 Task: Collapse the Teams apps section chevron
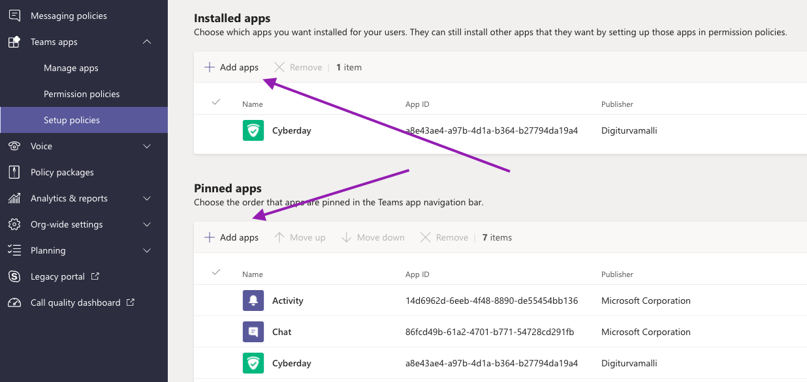point(147,42)
